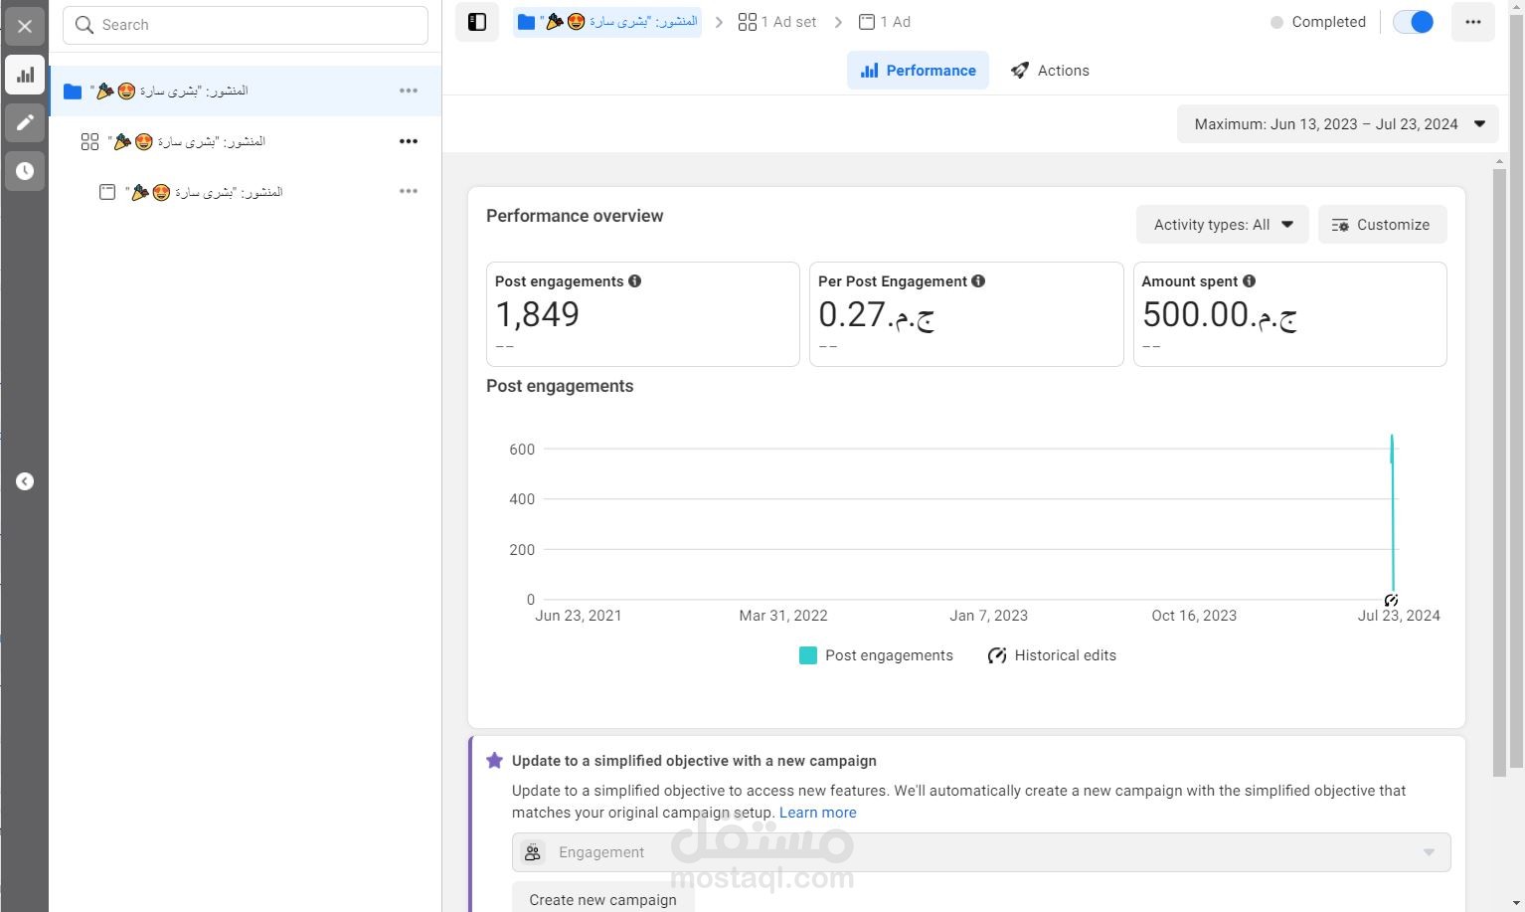Viewport: 1525px width, 912px height.
Task: Follow the Learn more link
Action: [x=817, y=813]
